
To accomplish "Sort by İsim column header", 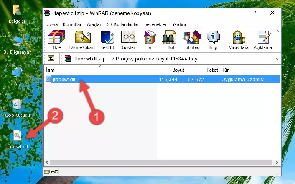I will 101,70.
